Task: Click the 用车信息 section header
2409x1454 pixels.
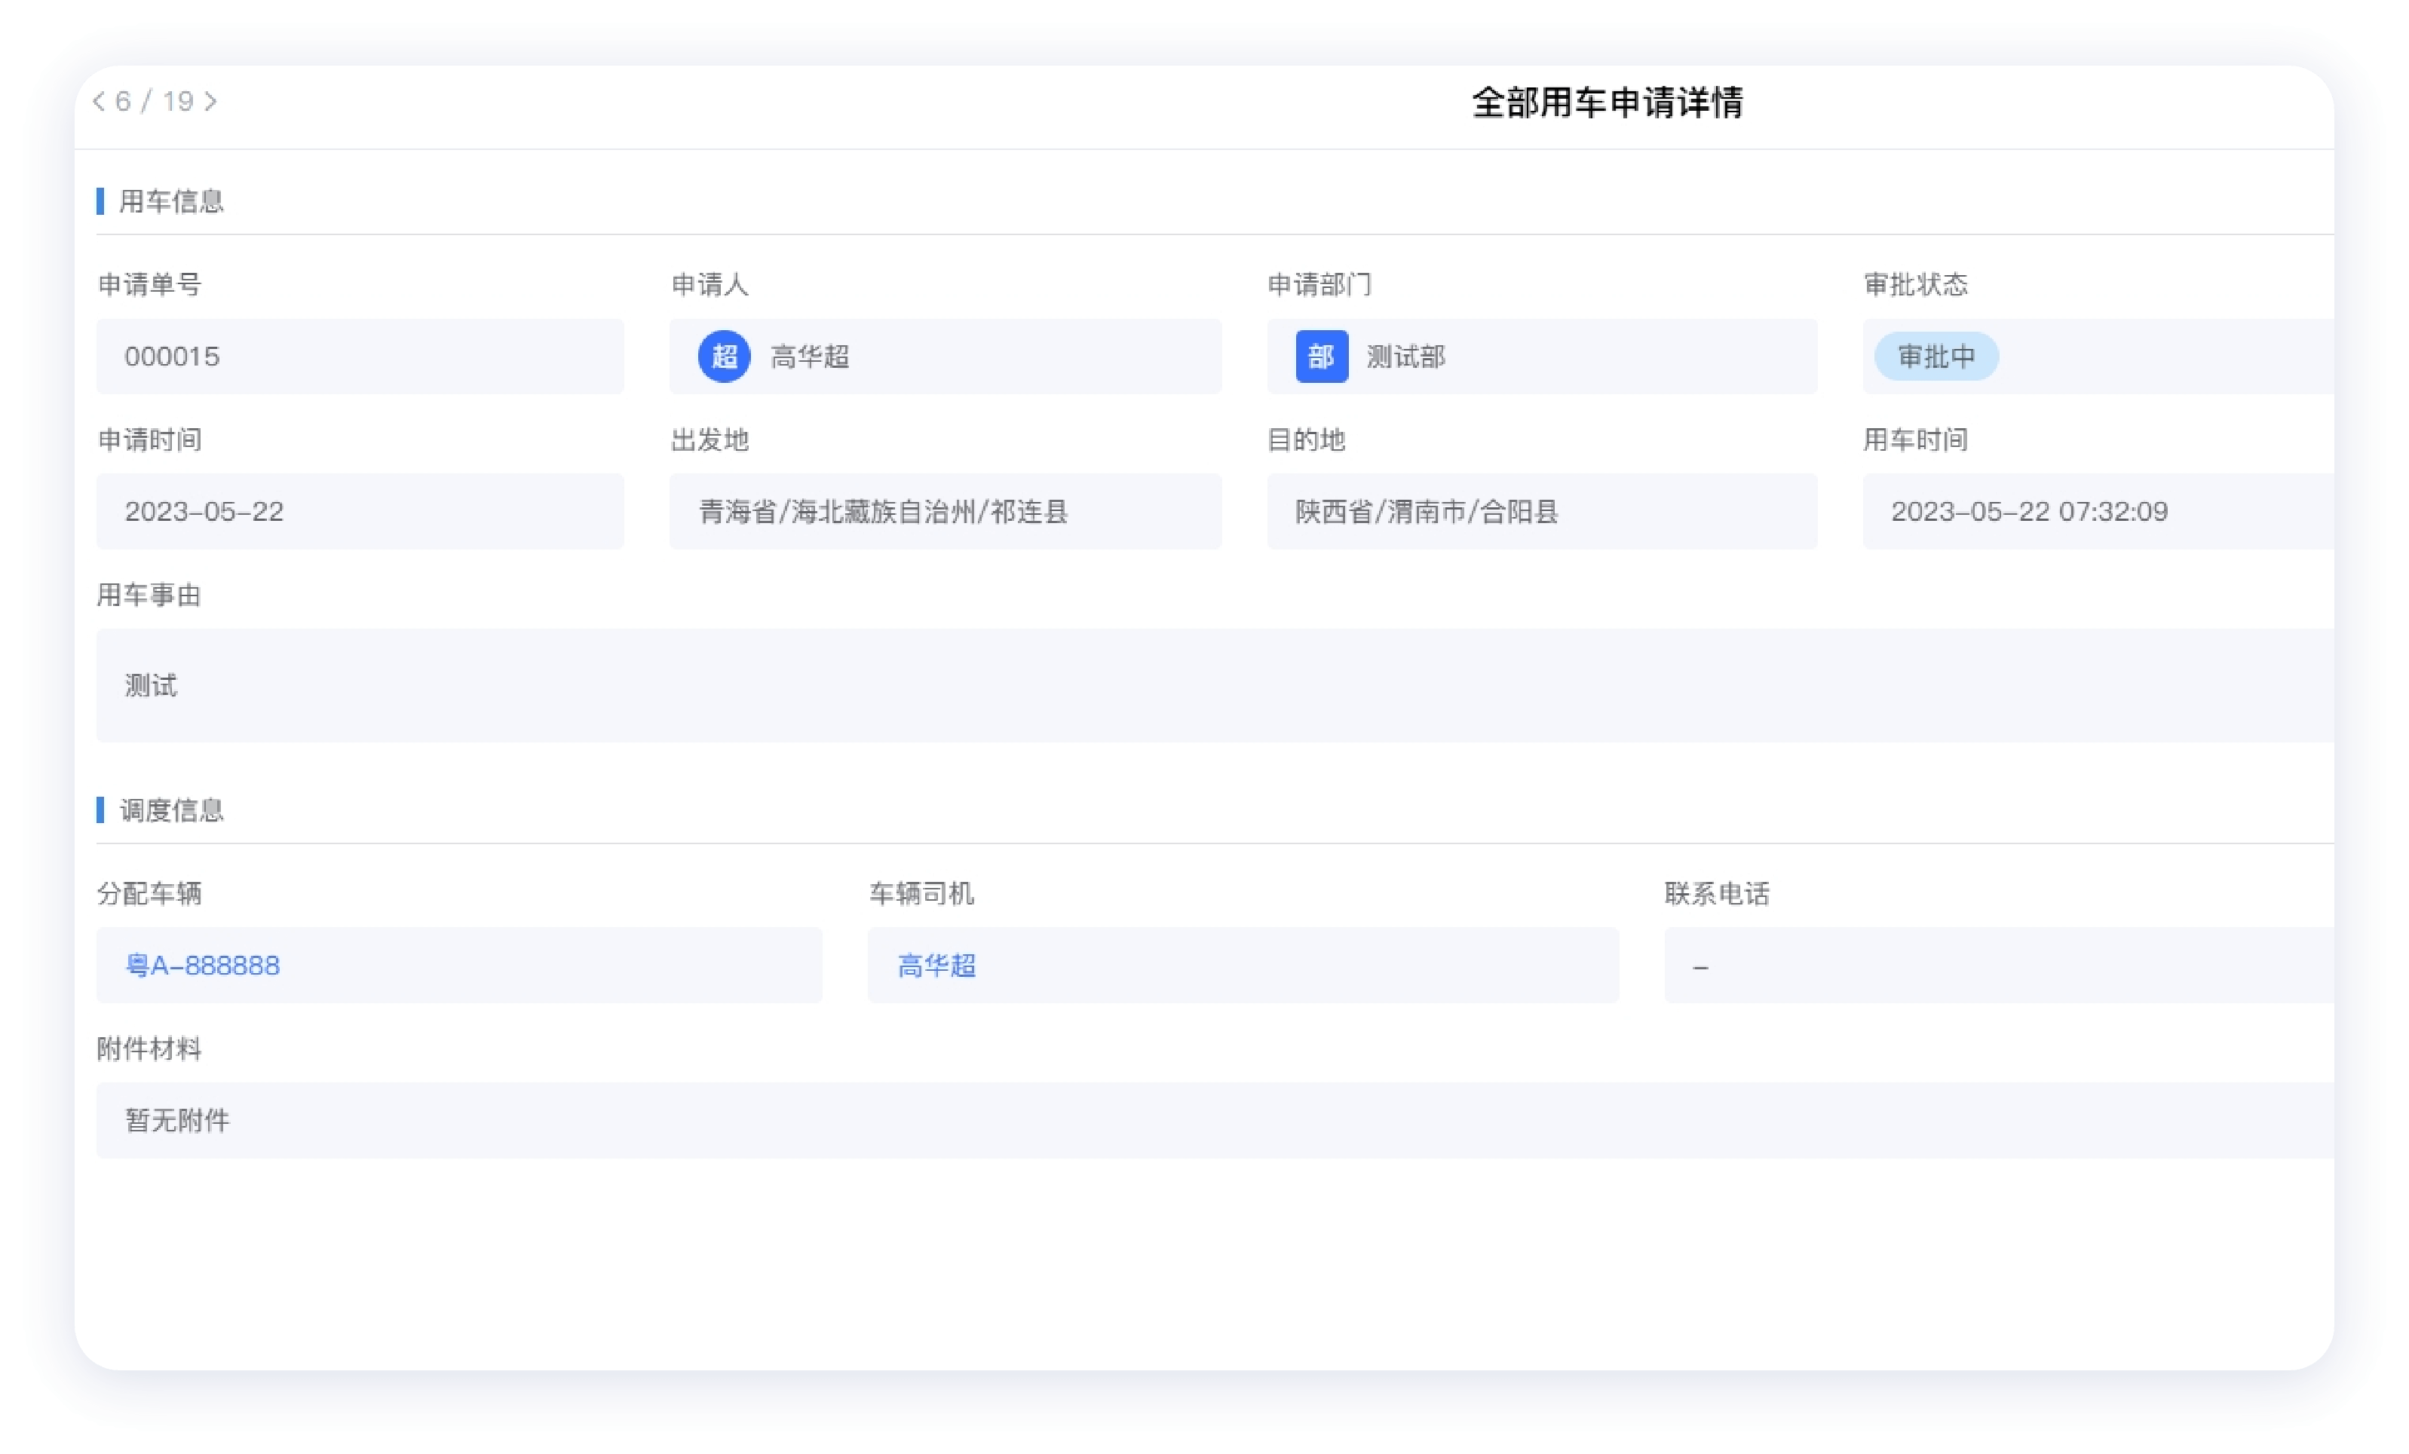Action: (171, 201)
